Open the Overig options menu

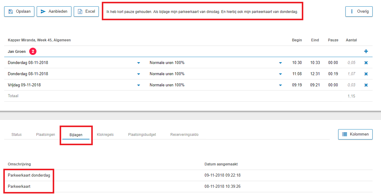[x=359, y=11]
